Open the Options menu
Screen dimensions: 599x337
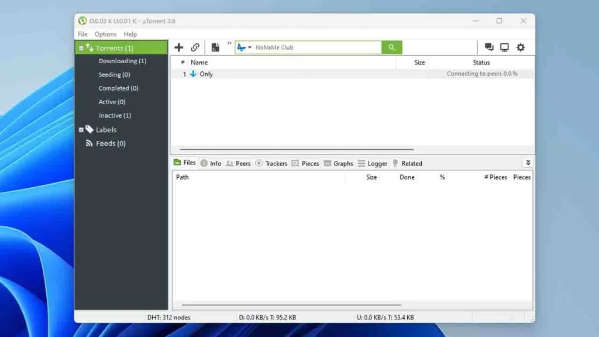(x=105, y=34)
